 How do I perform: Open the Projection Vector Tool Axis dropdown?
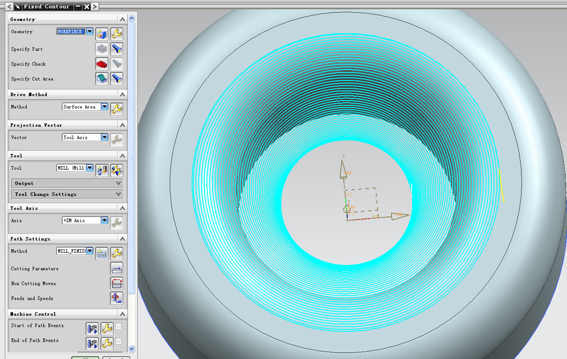pos(105,137)
